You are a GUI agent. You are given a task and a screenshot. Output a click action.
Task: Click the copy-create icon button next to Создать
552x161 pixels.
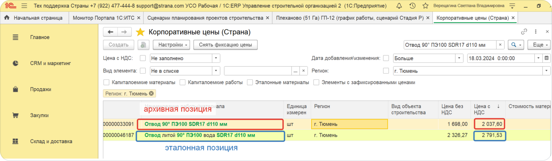143,45
